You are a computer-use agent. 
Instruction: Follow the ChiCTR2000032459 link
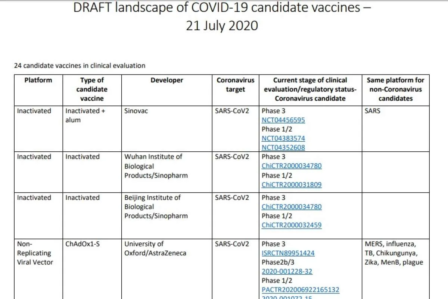pos(291,225)
